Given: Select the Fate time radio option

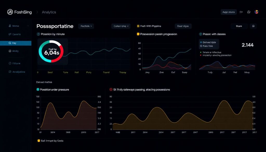Looking at the screenshot, I should click(201, 46).
